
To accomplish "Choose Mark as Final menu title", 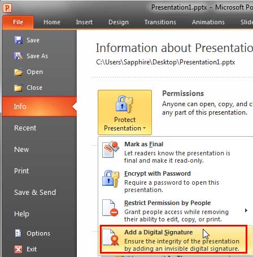I will (x=143, y=144).
